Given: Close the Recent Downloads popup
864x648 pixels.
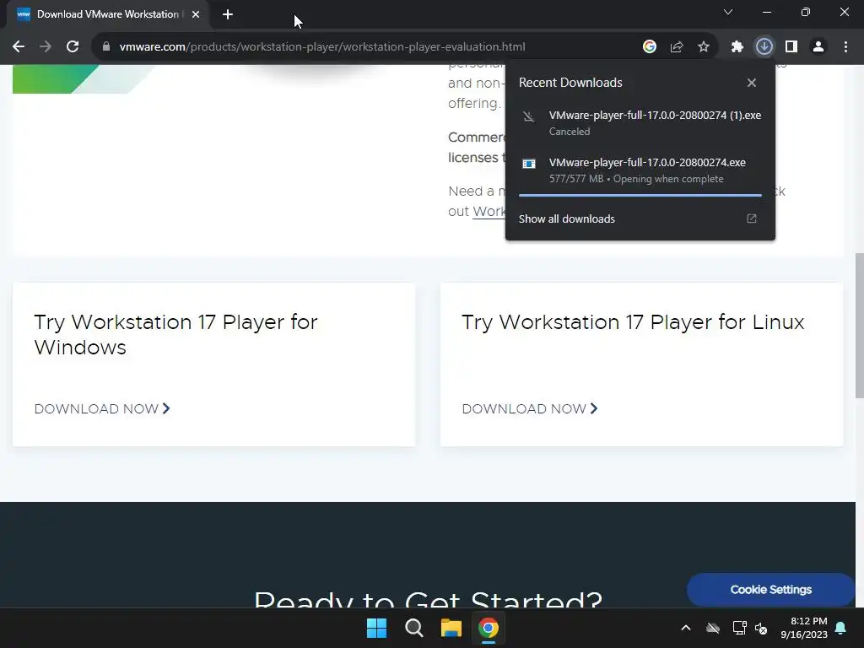Looking at the screenshot, I should pyautogui.click(x=752, y=83).
